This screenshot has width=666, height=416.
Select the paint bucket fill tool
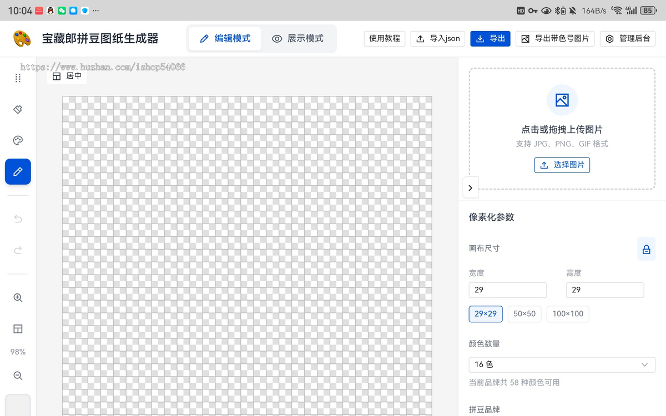(x=18, y=109)
